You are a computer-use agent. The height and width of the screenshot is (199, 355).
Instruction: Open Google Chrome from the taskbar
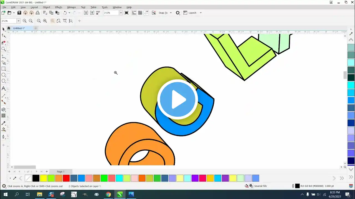[x=108, y=195]
